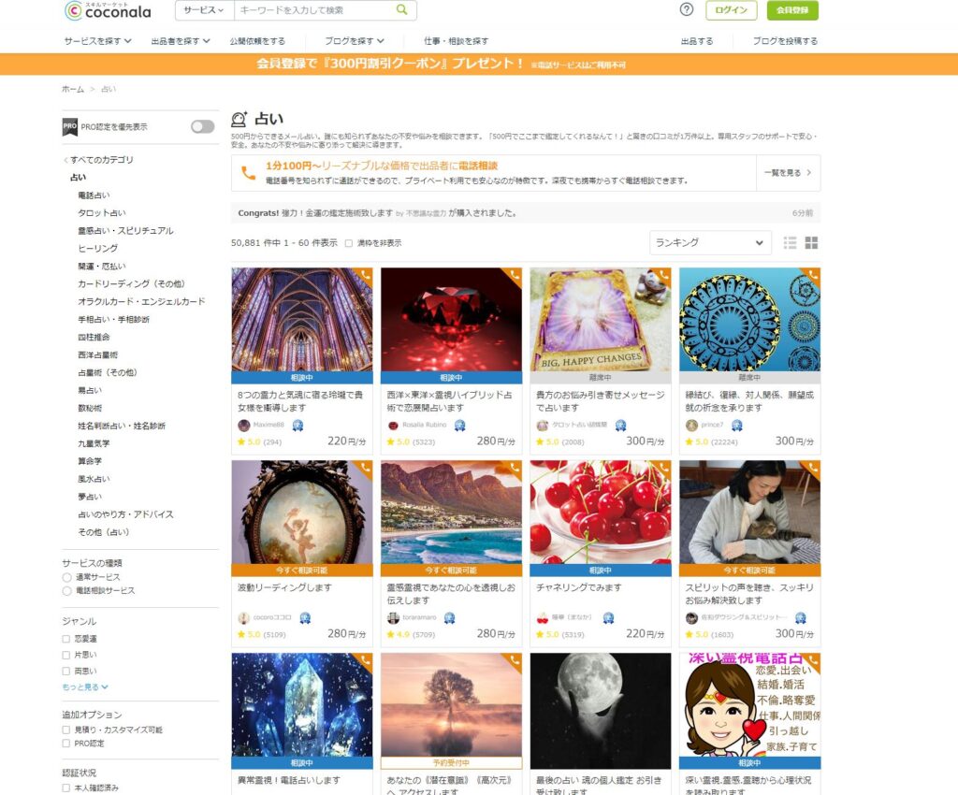
Task: Open the red gemstone service thumbnail
Action: point(451,319)
